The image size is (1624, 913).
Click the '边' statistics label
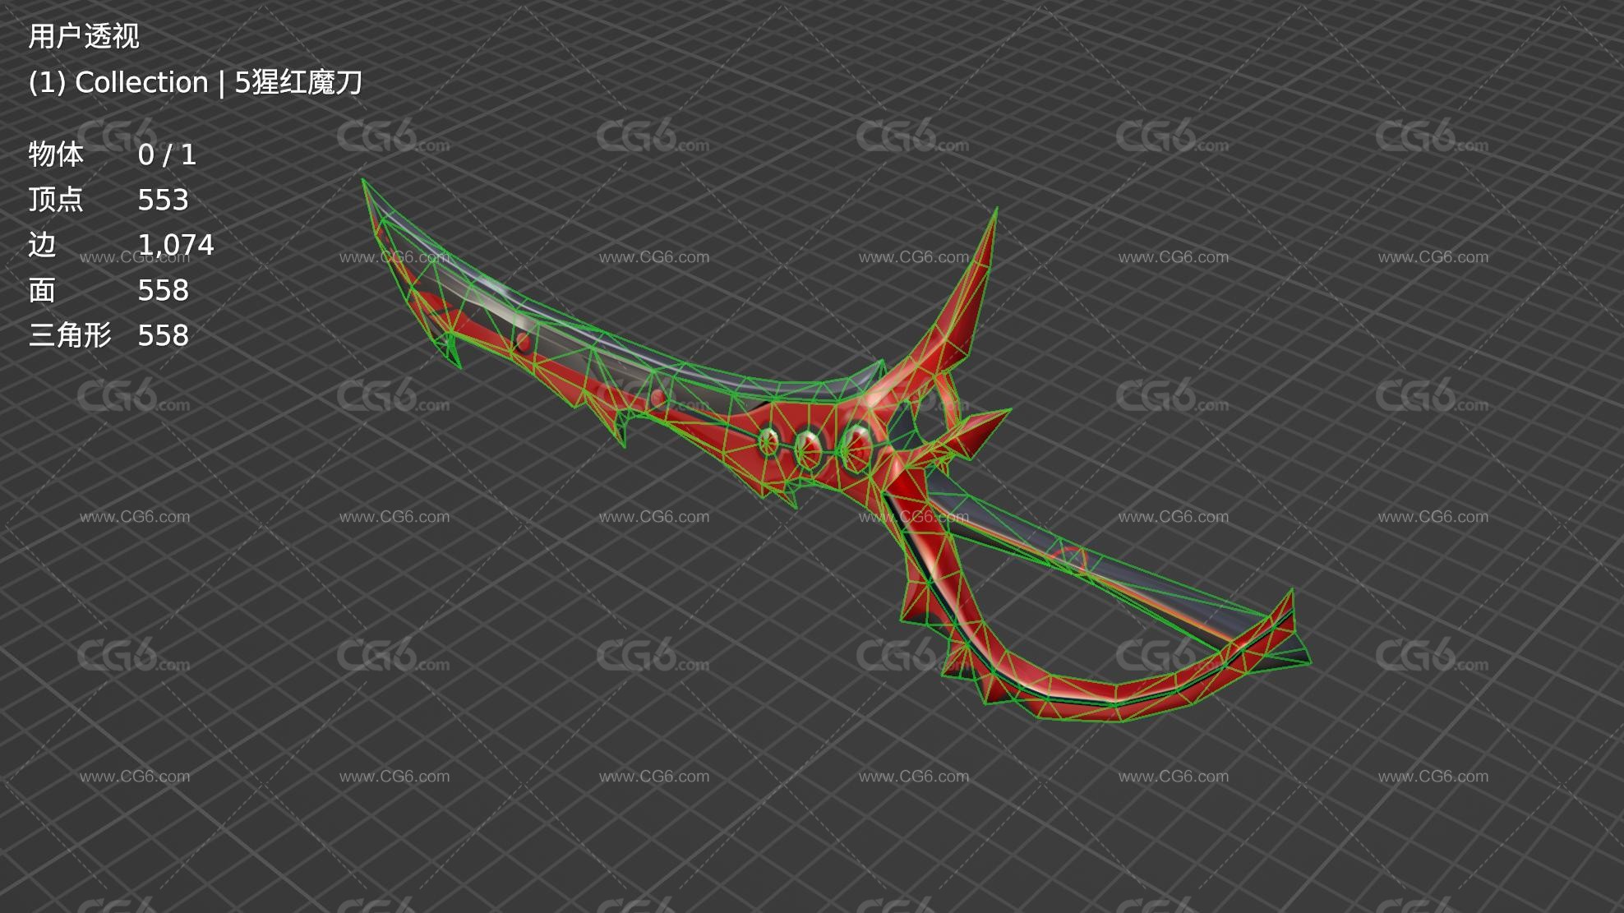pos(42,245)
